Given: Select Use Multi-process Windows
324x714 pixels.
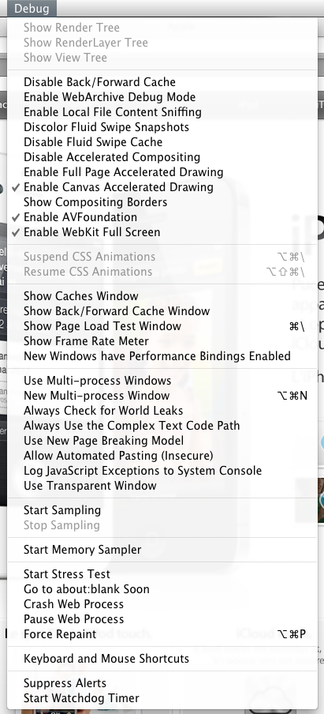Looking at the screenshot, I should [162, 380].
